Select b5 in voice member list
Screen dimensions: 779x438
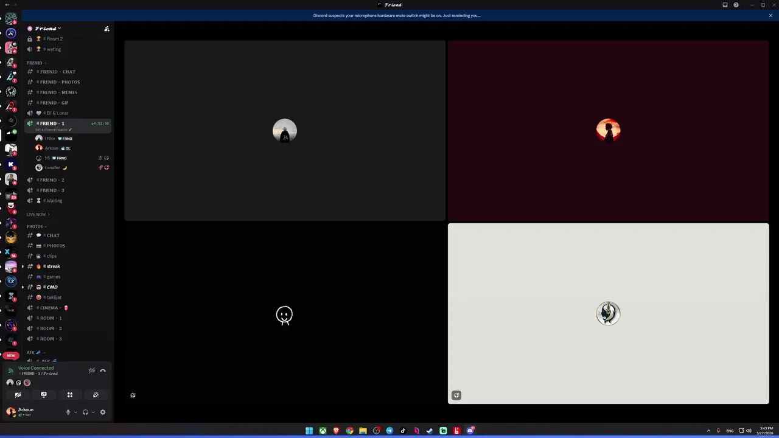pos(72,158)
